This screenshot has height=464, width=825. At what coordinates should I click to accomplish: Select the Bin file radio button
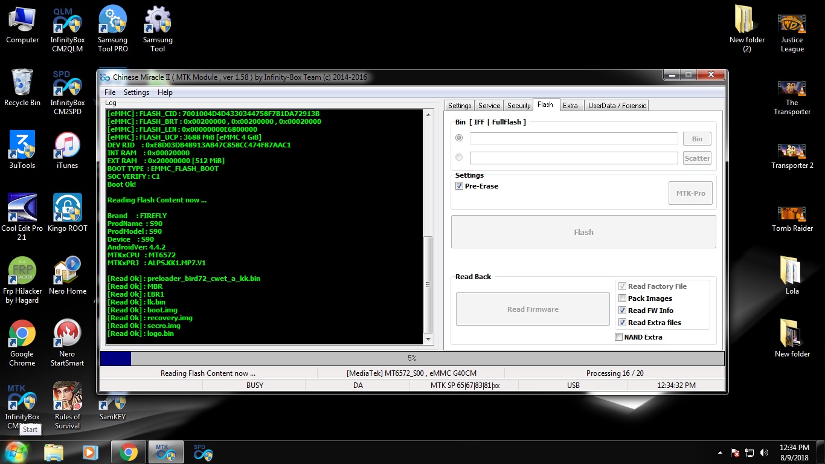point(459,138)
